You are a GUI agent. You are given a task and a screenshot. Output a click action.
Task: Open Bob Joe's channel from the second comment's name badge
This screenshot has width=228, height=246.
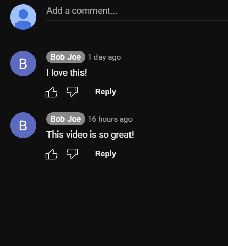tap(66, 119)
